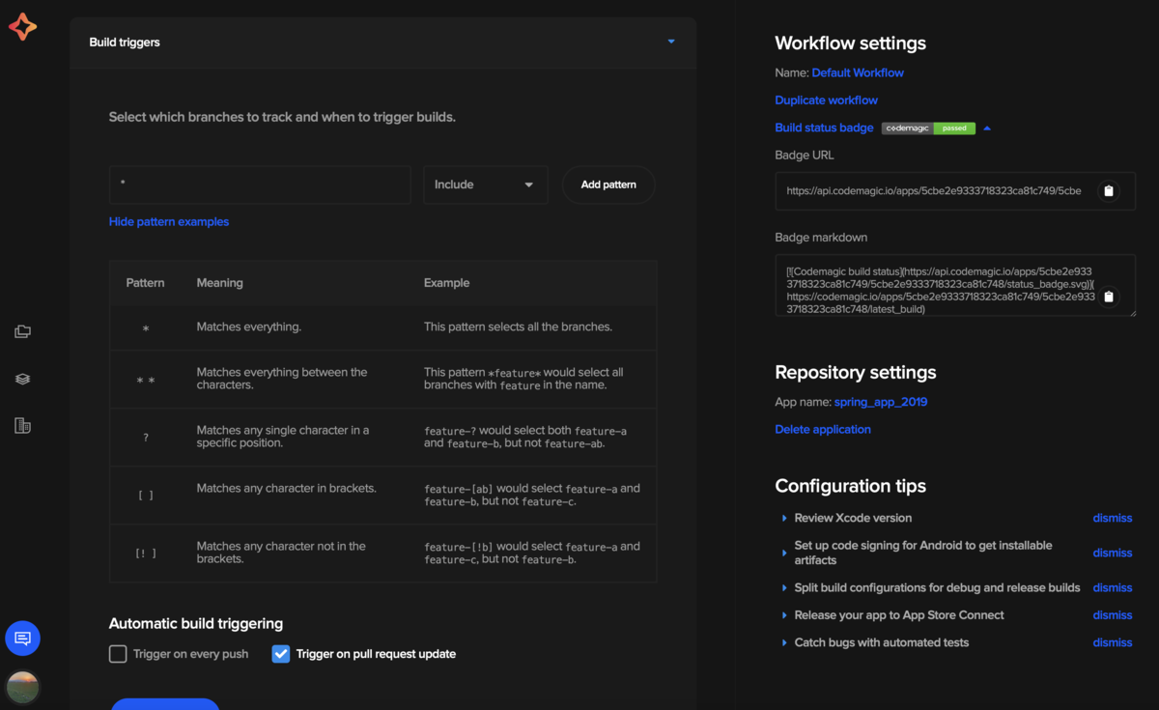Open the Applications folder icon in sidebar

[x=22, y=331]
